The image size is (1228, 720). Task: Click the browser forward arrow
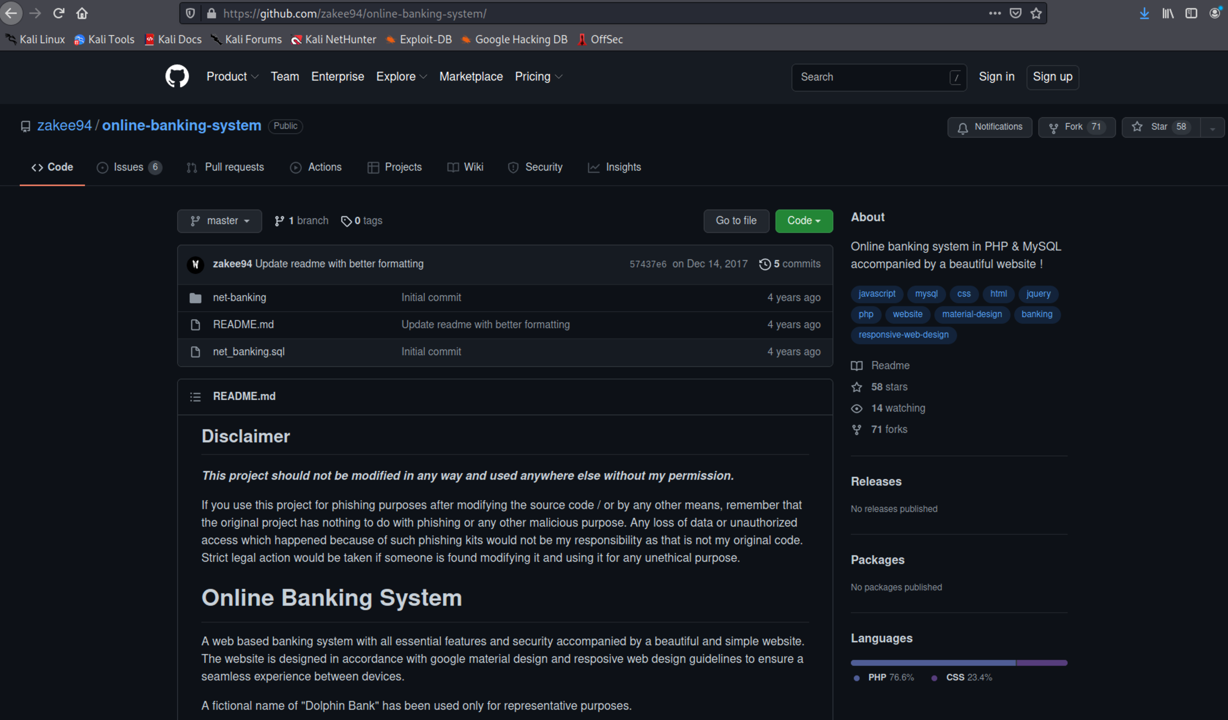35,13
